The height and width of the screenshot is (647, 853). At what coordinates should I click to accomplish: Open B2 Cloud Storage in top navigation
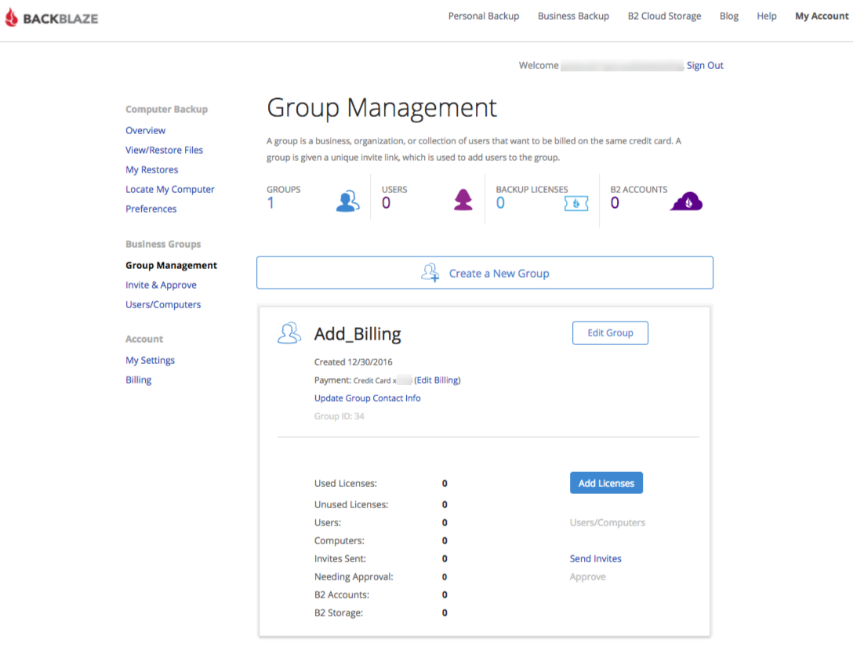click(x=664, y=16)
